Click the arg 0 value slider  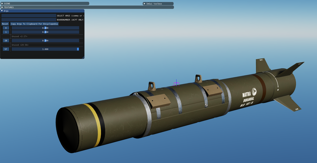click(x=45, y=28)
